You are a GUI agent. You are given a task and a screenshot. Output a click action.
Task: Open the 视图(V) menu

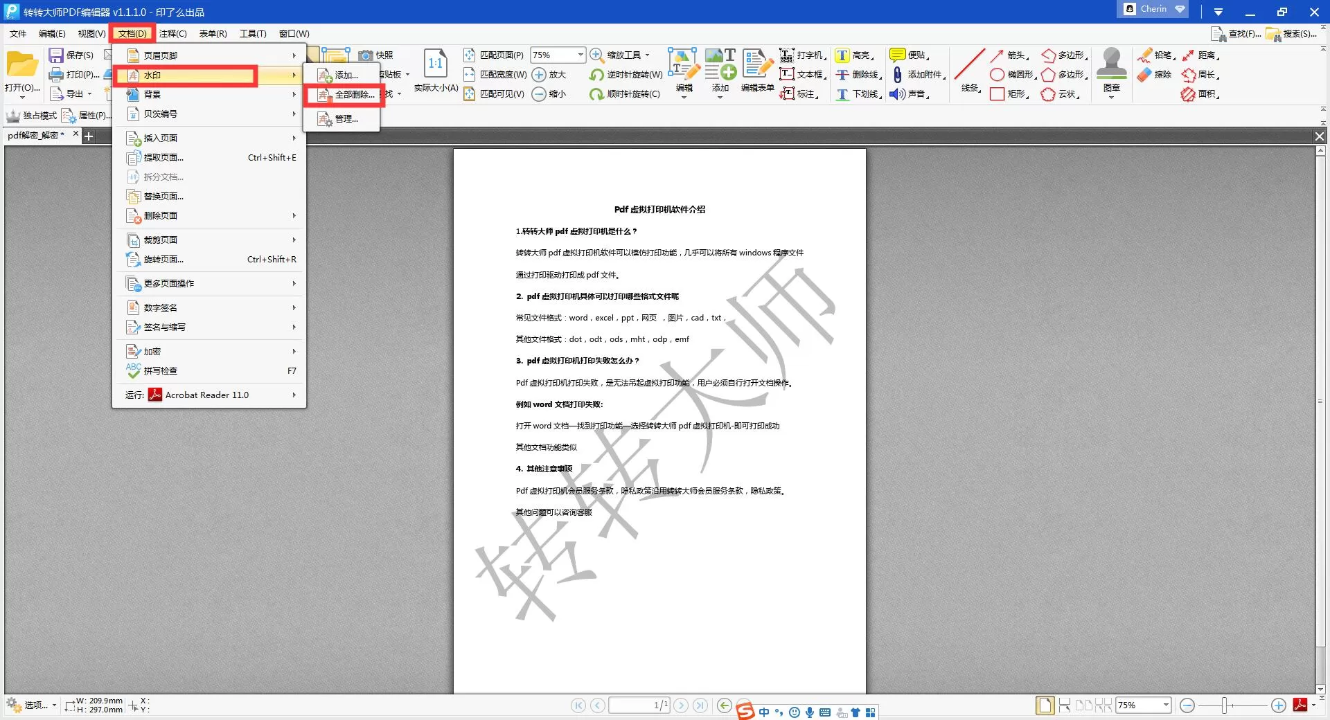(x=91, y=33)
